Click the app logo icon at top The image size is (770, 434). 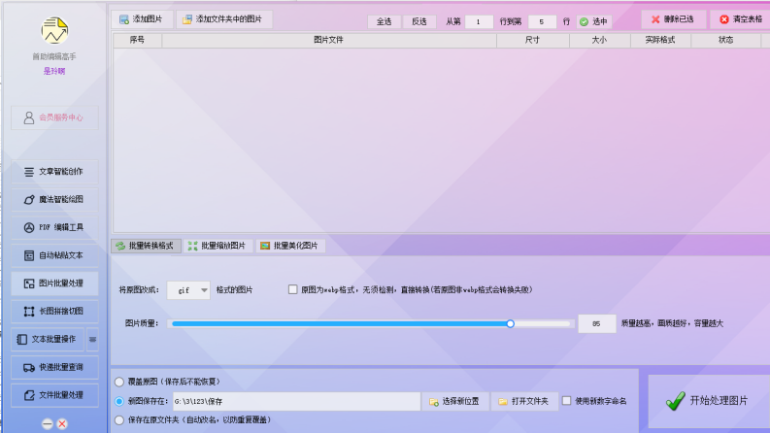[x=54, y=30]
